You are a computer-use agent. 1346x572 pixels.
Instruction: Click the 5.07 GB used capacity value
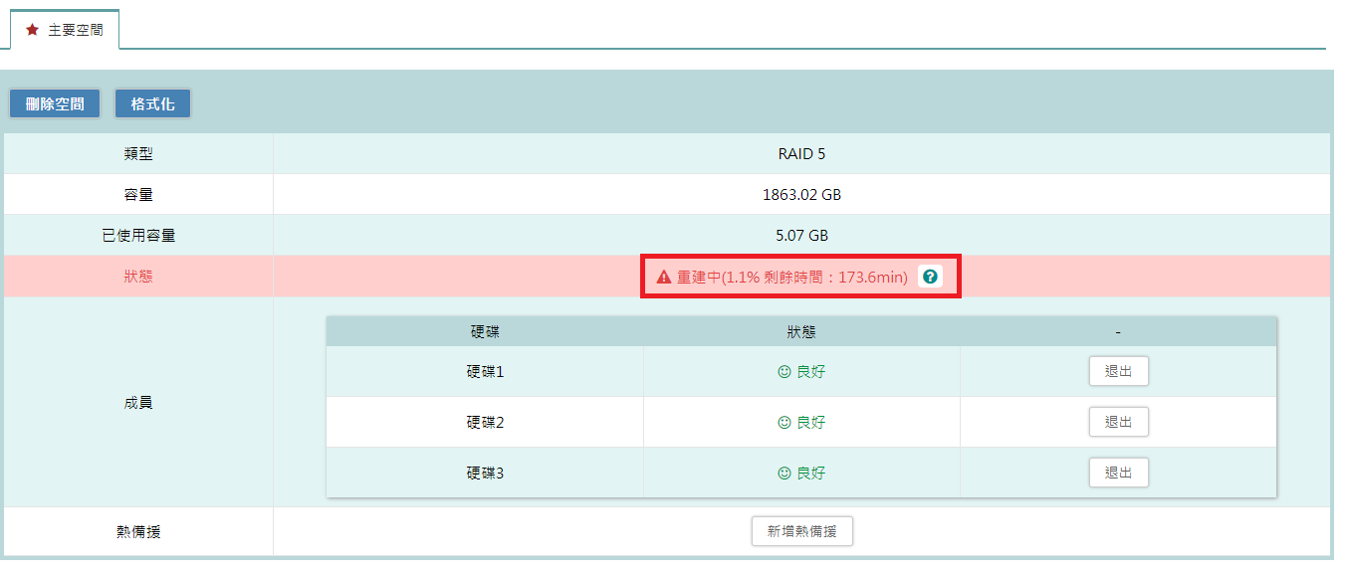click(x=801, y=236)
